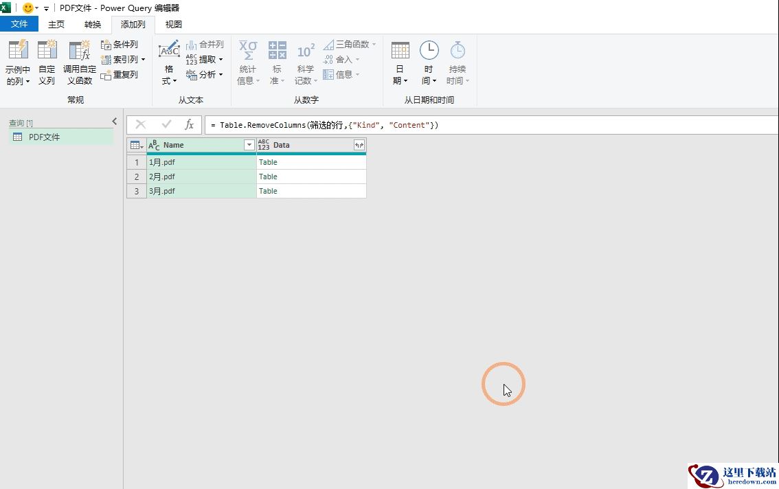The height and width of the screenshot is (489, 779).
Task: Open the 分析 dropdown
Action: pyautogui.click(x=204, y=75)
